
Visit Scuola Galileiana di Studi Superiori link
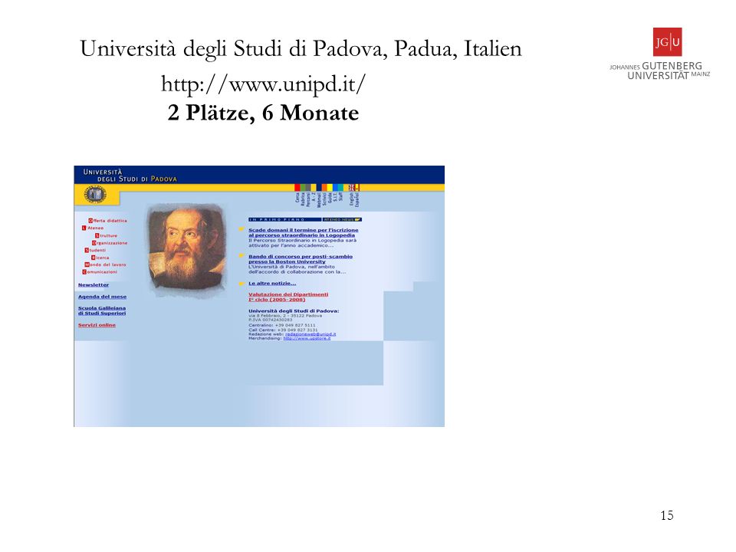pos(102,310)
